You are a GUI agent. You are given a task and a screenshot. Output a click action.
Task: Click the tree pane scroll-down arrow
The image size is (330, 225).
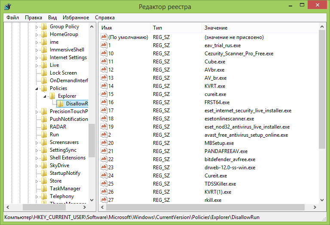pos(92,200)
